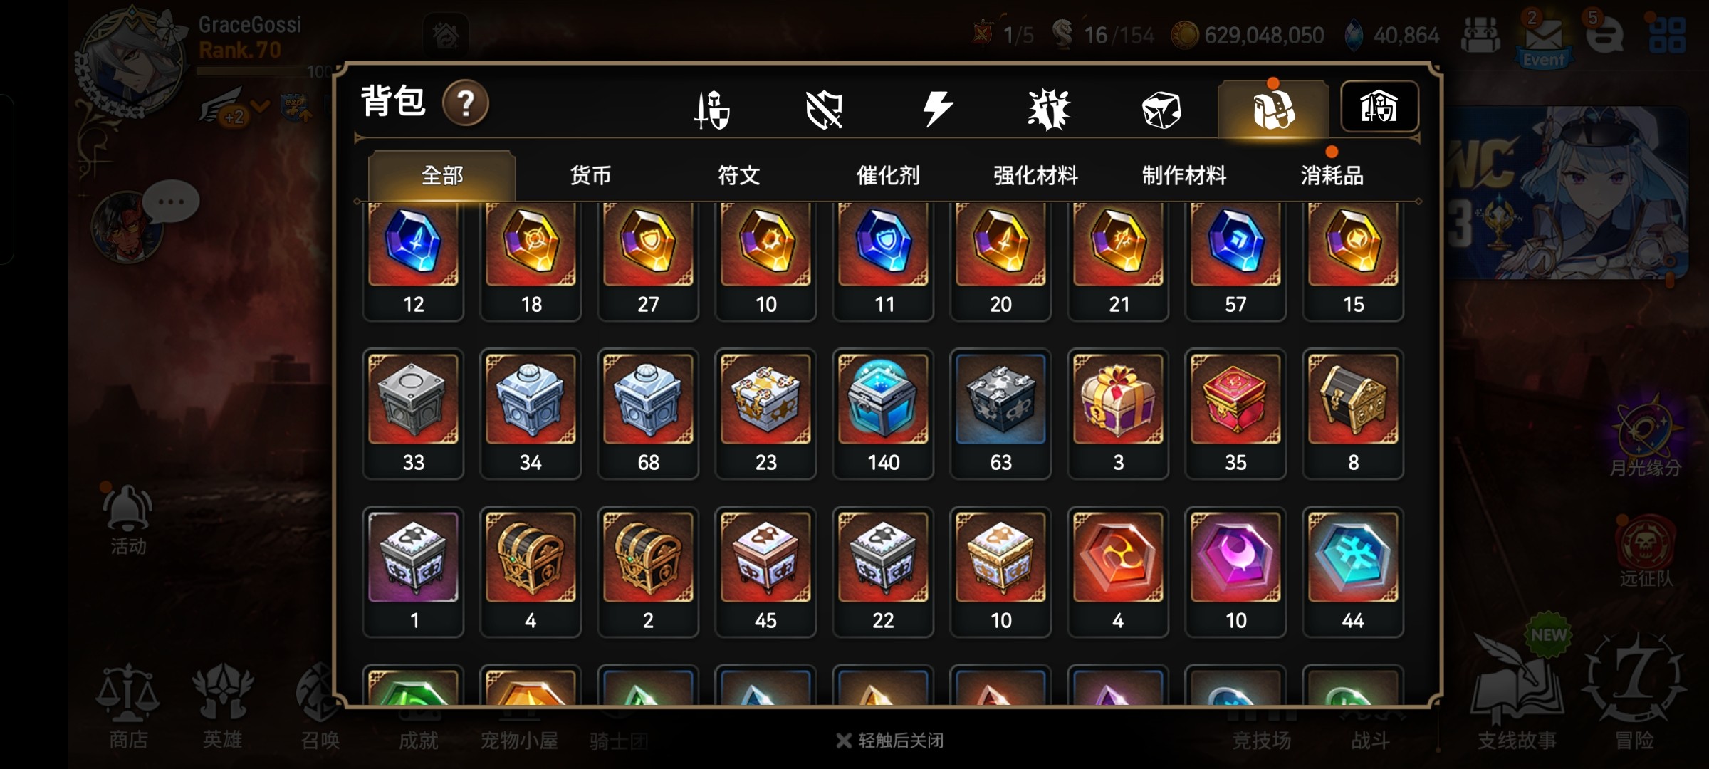
Task: Switch to the 货币 tab
Action: [590, 175]
